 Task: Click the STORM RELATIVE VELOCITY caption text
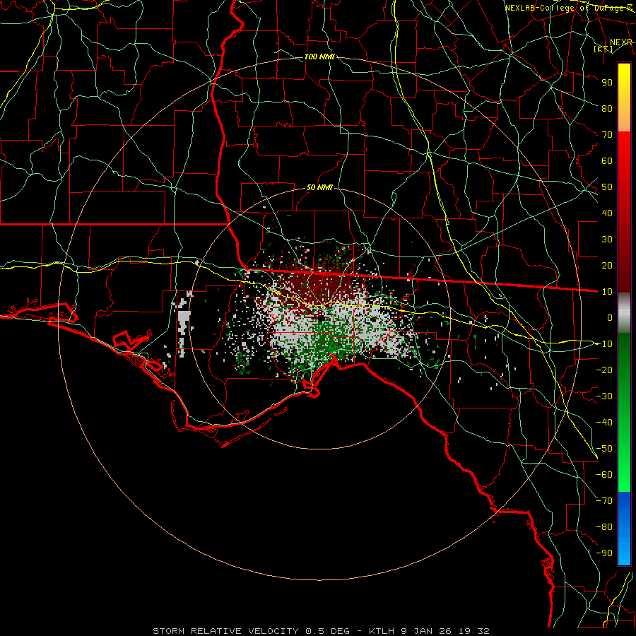tap(225, 631)
